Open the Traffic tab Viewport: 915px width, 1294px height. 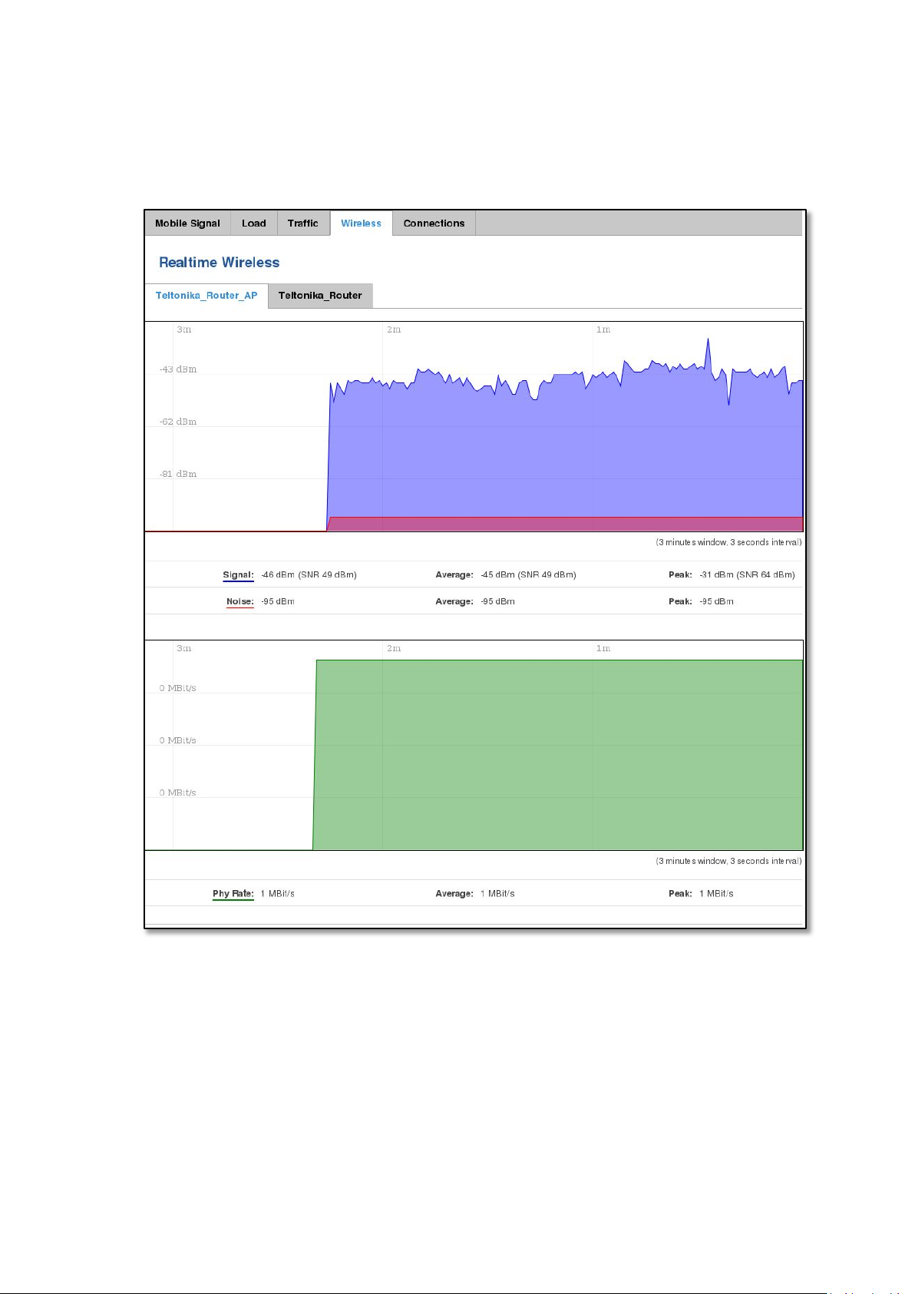[302, 223]
